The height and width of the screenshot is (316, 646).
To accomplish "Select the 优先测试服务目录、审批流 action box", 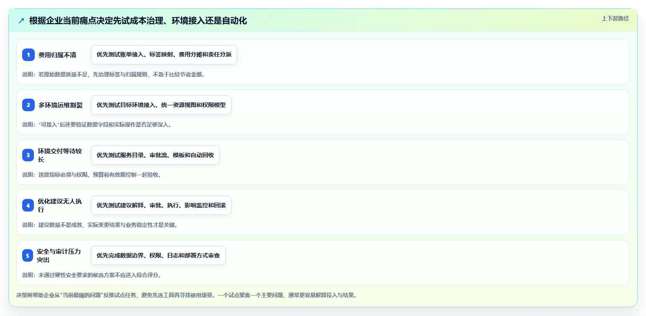I will pyautogui.click(x=155, y=155).
